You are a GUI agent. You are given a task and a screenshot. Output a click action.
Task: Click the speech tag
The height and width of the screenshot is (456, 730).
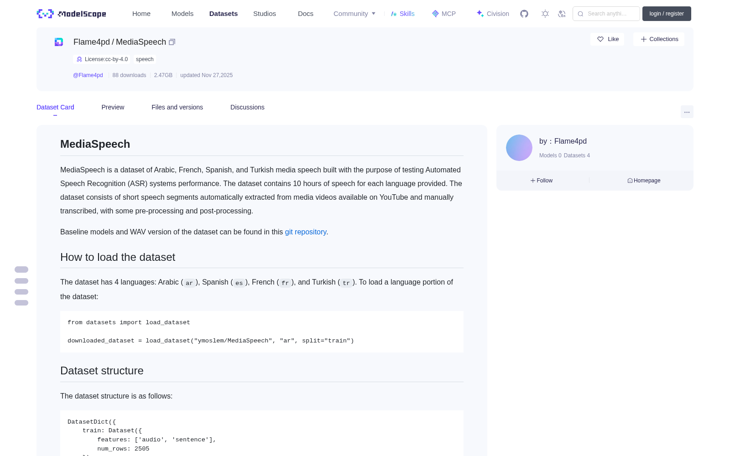pyautogui.click(x=145, y=59)
